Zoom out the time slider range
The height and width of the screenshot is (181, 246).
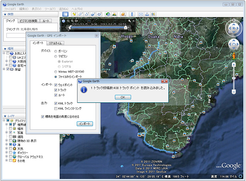point(68,21)
